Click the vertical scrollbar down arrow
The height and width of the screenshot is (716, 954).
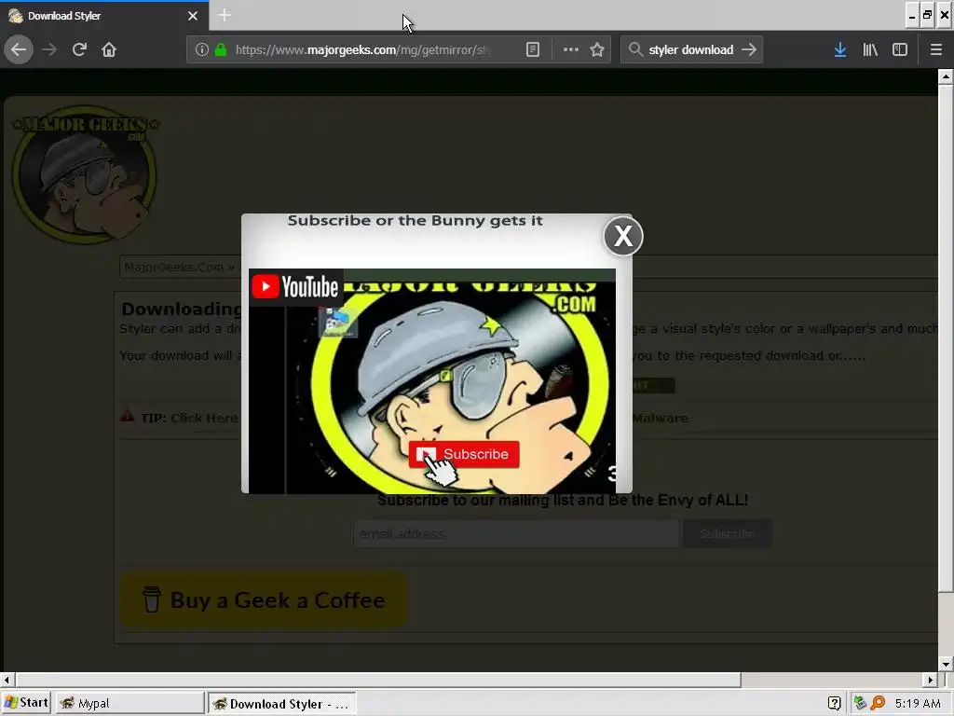coord(946,664)
